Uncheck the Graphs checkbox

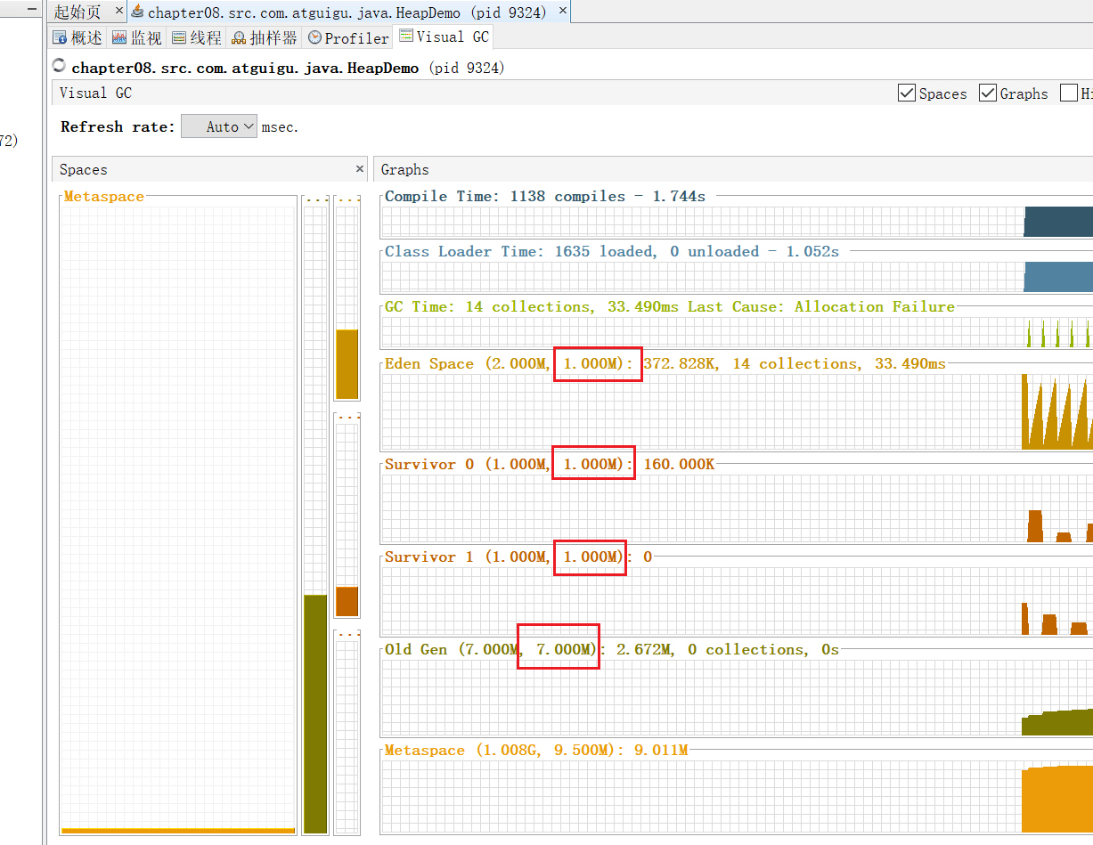[988, 93]
